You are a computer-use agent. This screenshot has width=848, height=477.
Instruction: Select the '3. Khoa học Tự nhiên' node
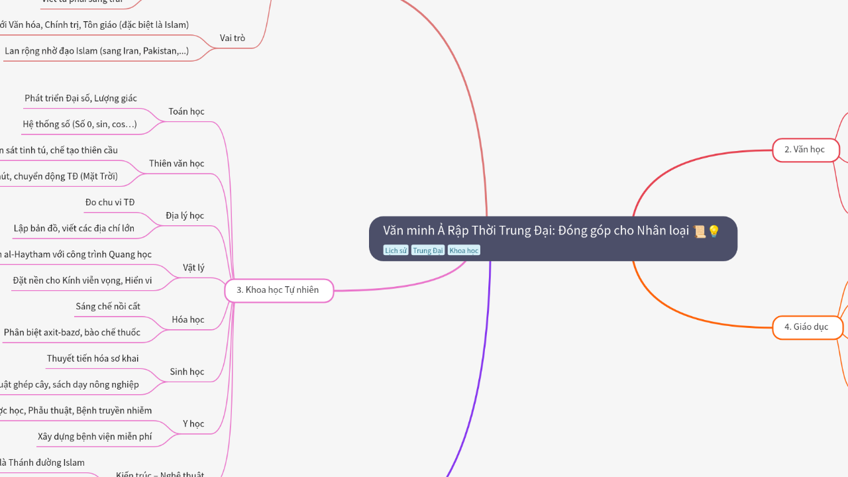click(278, 290)
